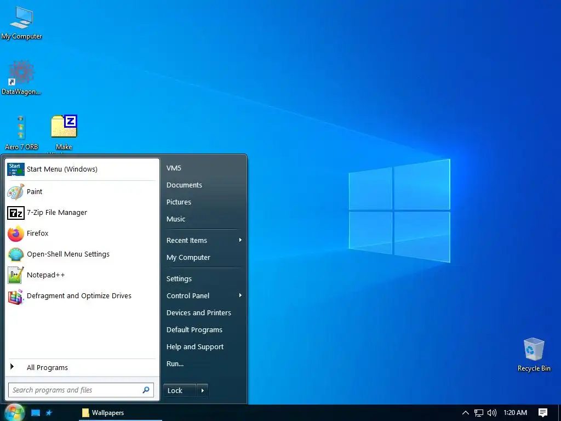The width and height of the screenshot is (561, 421).
Task: Expand Control Panel submenu arrow
Action: click(241, 295)
